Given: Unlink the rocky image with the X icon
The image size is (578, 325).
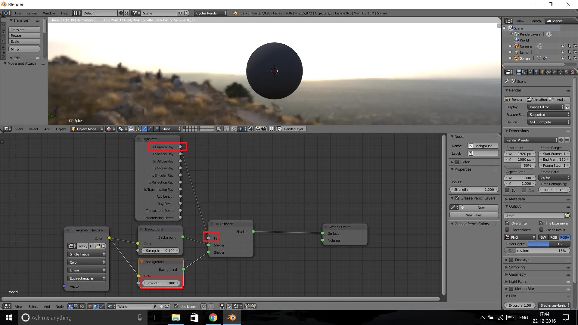Looking at the screenshot, I should coord(103,246).
